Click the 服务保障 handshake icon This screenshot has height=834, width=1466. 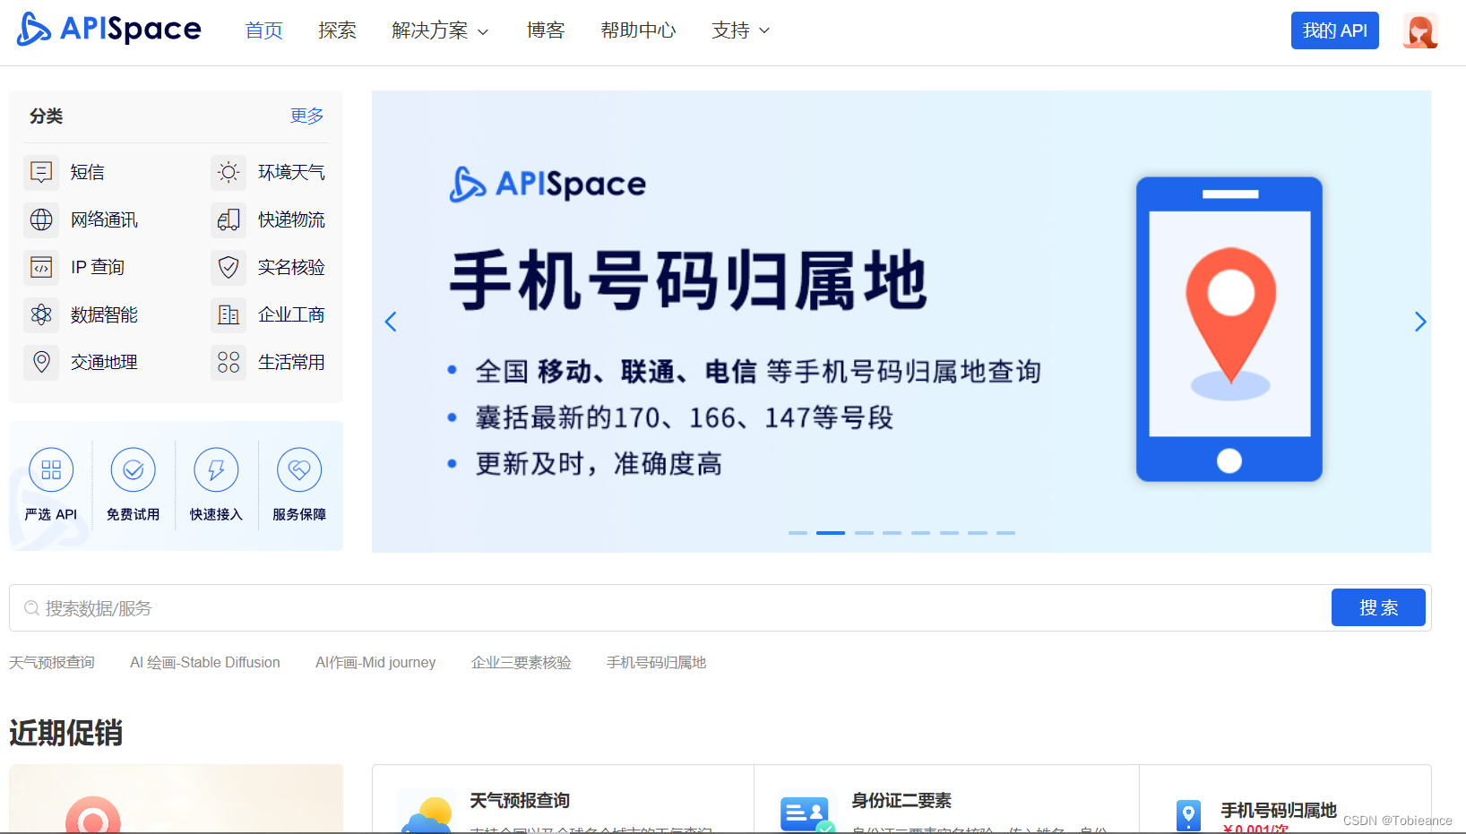(299, 469)
